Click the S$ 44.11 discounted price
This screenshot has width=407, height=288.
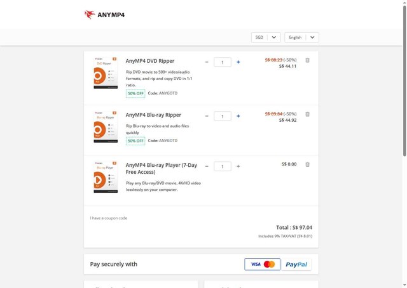click(x=287, y=66)
